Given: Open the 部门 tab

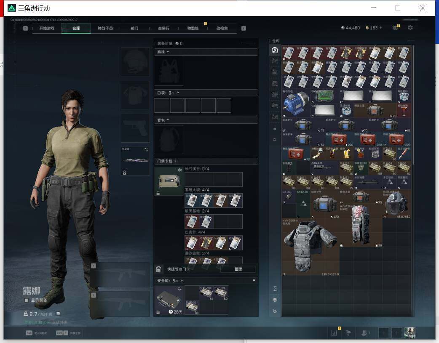Looking at the screenshot, I should coord(134,28).
